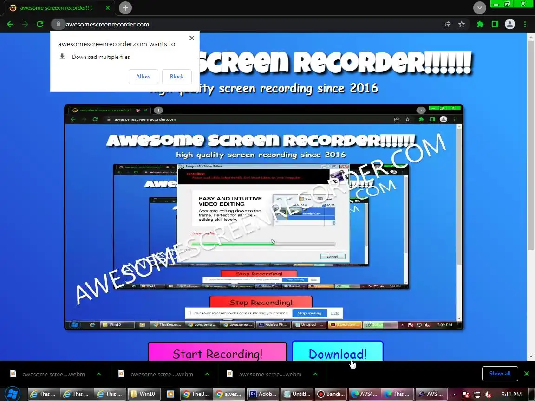Viewport: 535px width, 401px height.
Task: Open Action Center flag tray icon
Action: click(x=465, y=394)
